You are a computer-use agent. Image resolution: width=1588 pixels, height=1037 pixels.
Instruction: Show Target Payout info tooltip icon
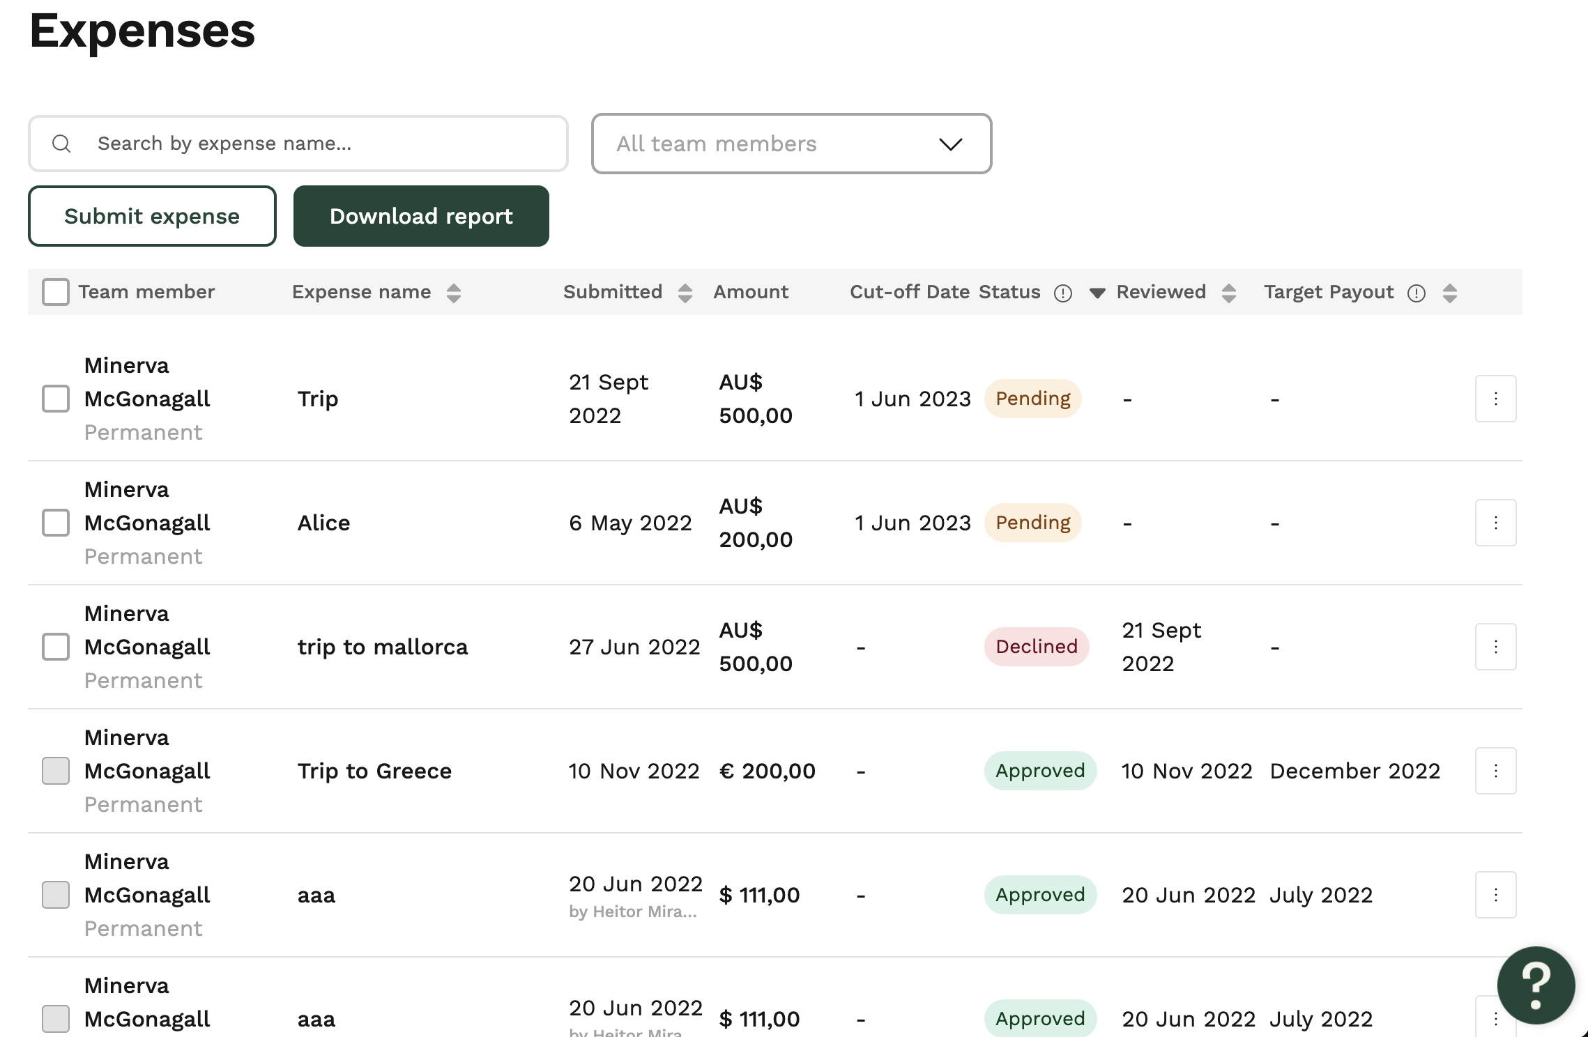tap(1416, 293)
